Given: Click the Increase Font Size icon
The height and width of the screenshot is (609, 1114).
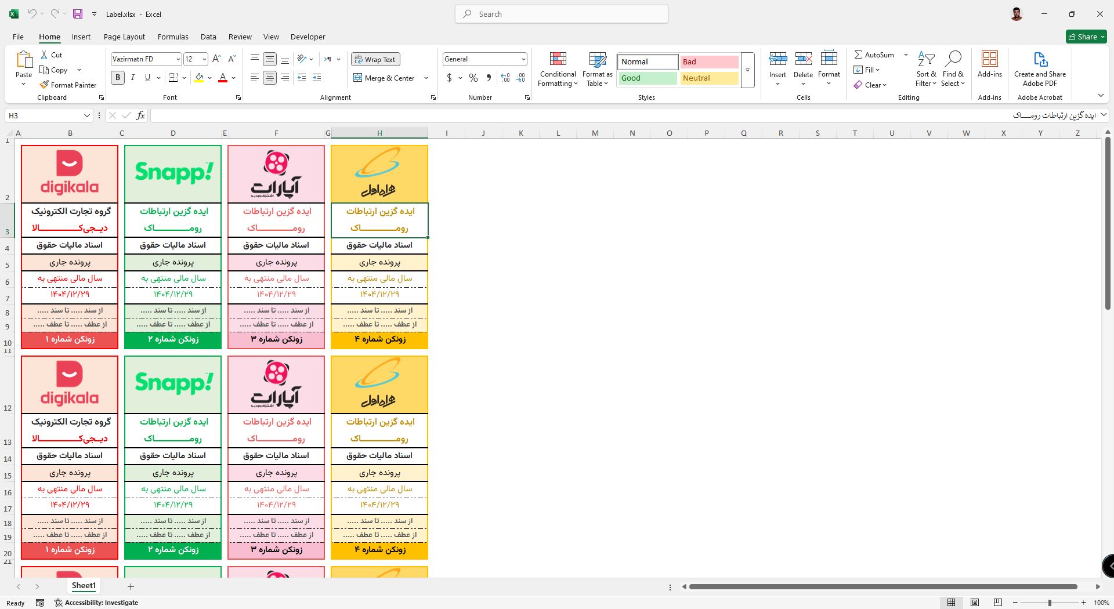Looking at the screenshot, I should point(216,59).
